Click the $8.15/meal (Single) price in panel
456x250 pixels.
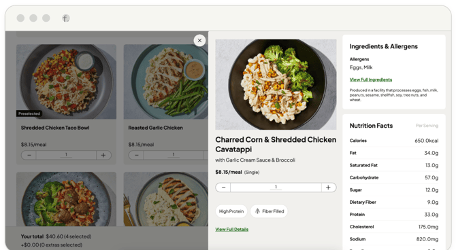(237, 172)
